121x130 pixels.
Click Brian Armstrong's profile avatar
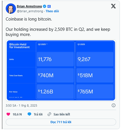click(11, 9)
